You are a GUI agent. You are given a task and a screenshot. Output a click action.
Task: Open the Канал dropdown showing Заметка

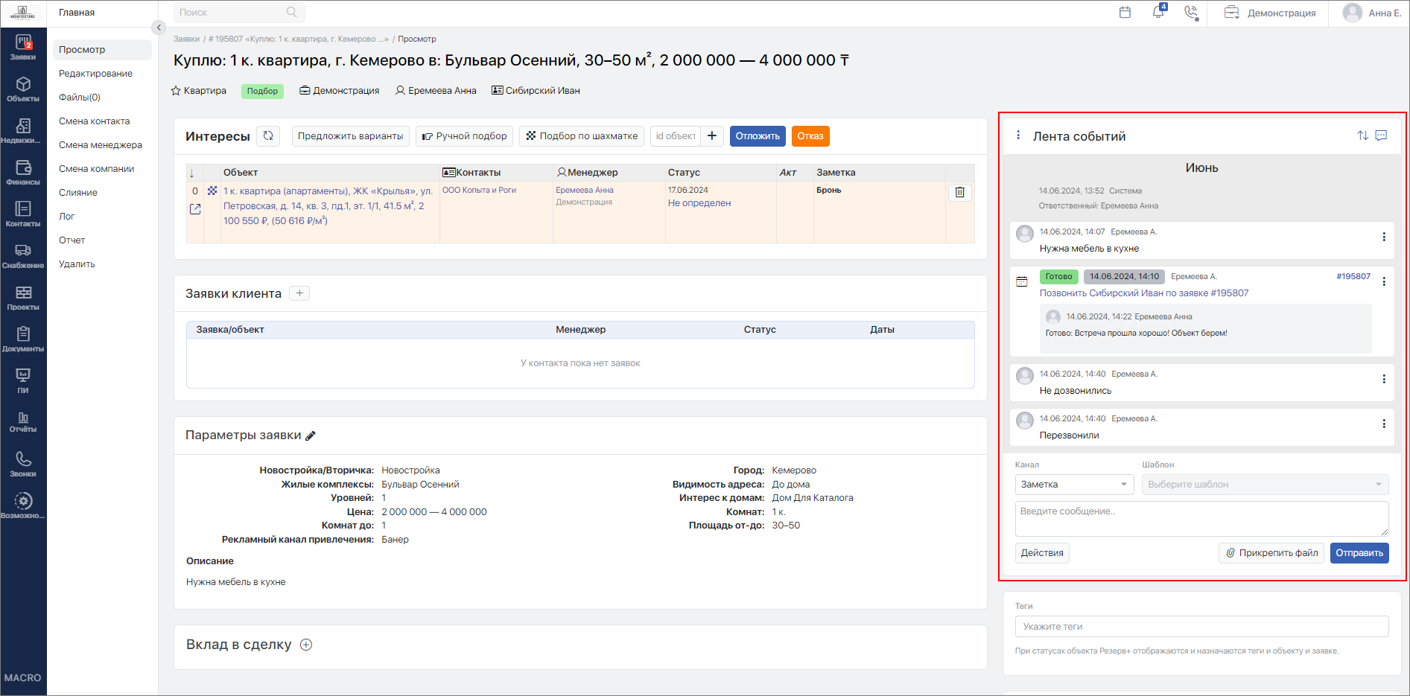pyautogui.click(x=1074, y=485)
